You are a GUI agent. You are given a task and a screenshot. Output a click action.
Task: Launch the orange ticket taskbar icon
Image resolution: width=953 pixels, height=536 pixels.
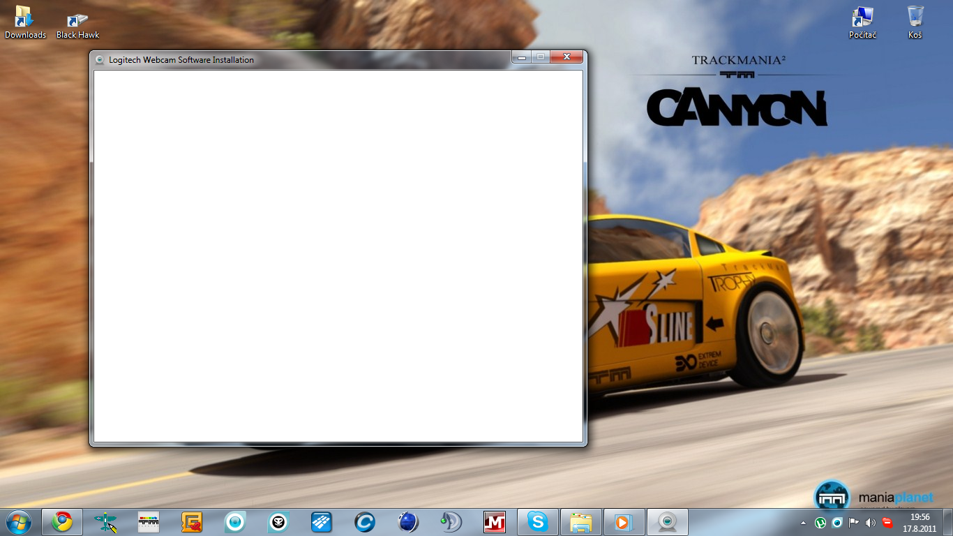(192, 521)
